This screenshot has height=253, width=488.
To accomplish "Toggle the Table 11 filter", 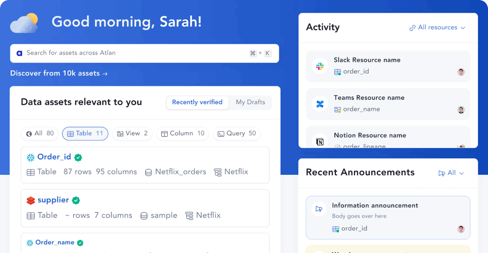I will (85, 133).
